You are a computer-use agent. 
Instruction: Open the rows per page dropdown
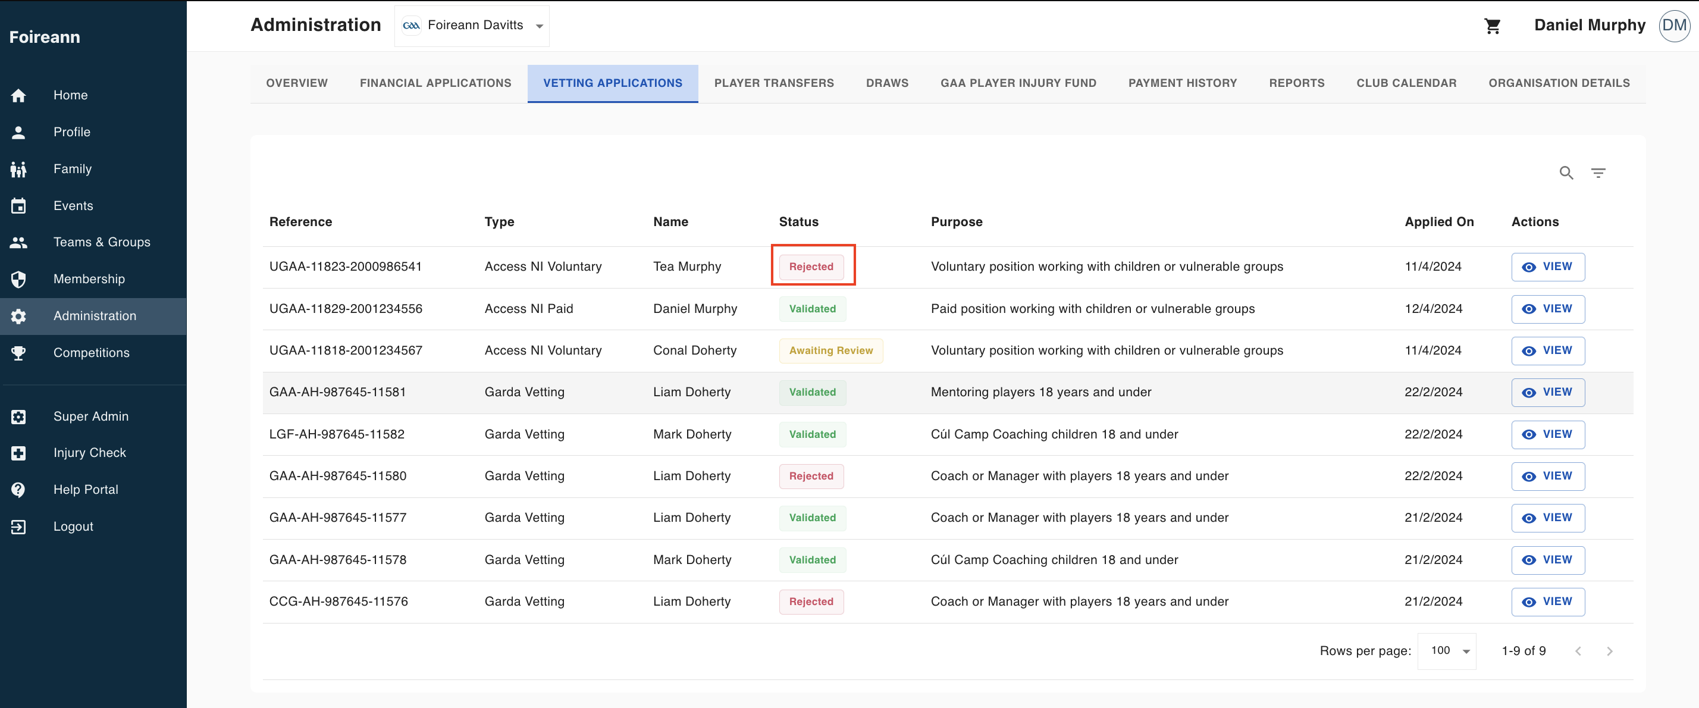pyautogui.click(x=1446, y=651)
